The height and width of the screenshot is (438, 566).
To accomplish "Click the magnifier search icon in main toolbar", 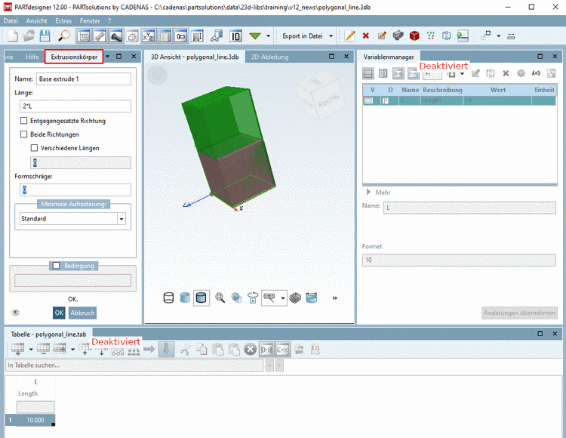I will click(63, 35).
